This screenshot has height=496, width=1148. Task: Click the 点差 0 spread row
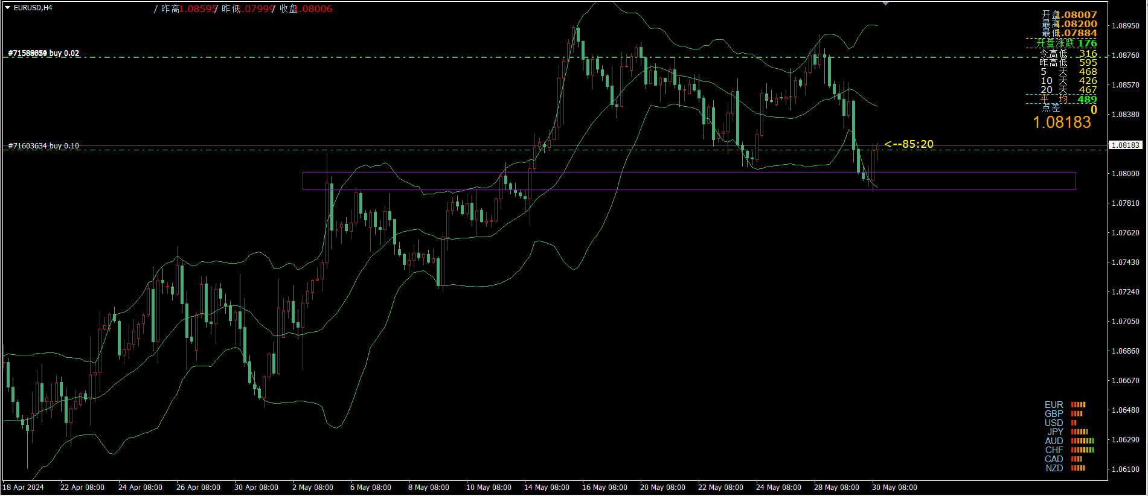[x=1069, y=109]
